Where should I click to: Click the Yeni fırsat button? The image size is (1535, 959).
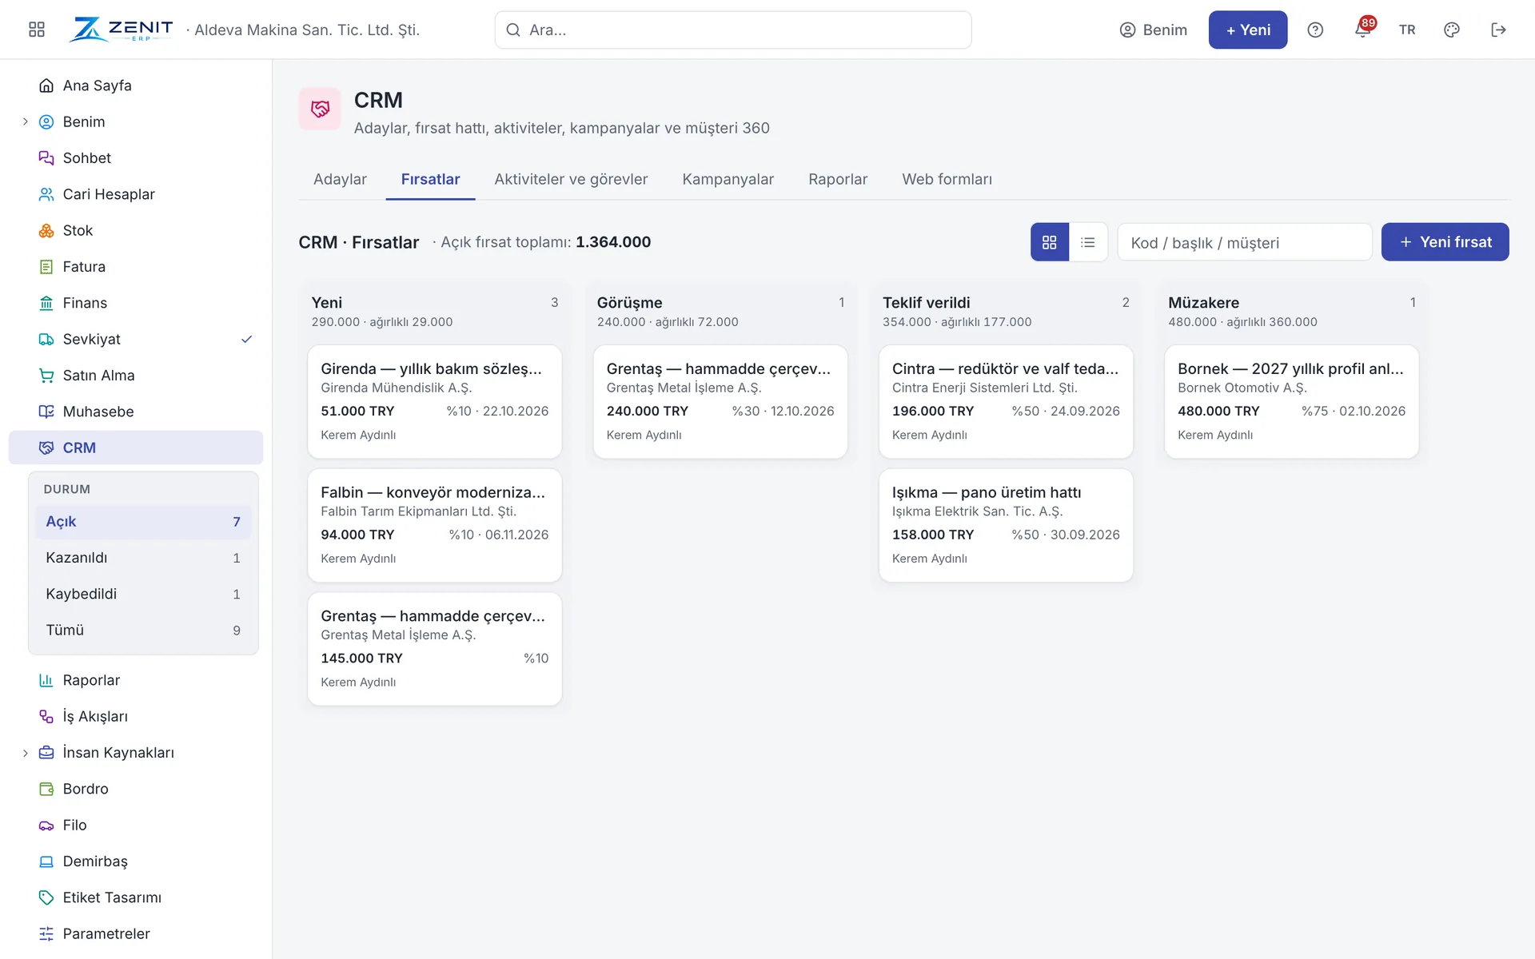[x=1445, y=242]
